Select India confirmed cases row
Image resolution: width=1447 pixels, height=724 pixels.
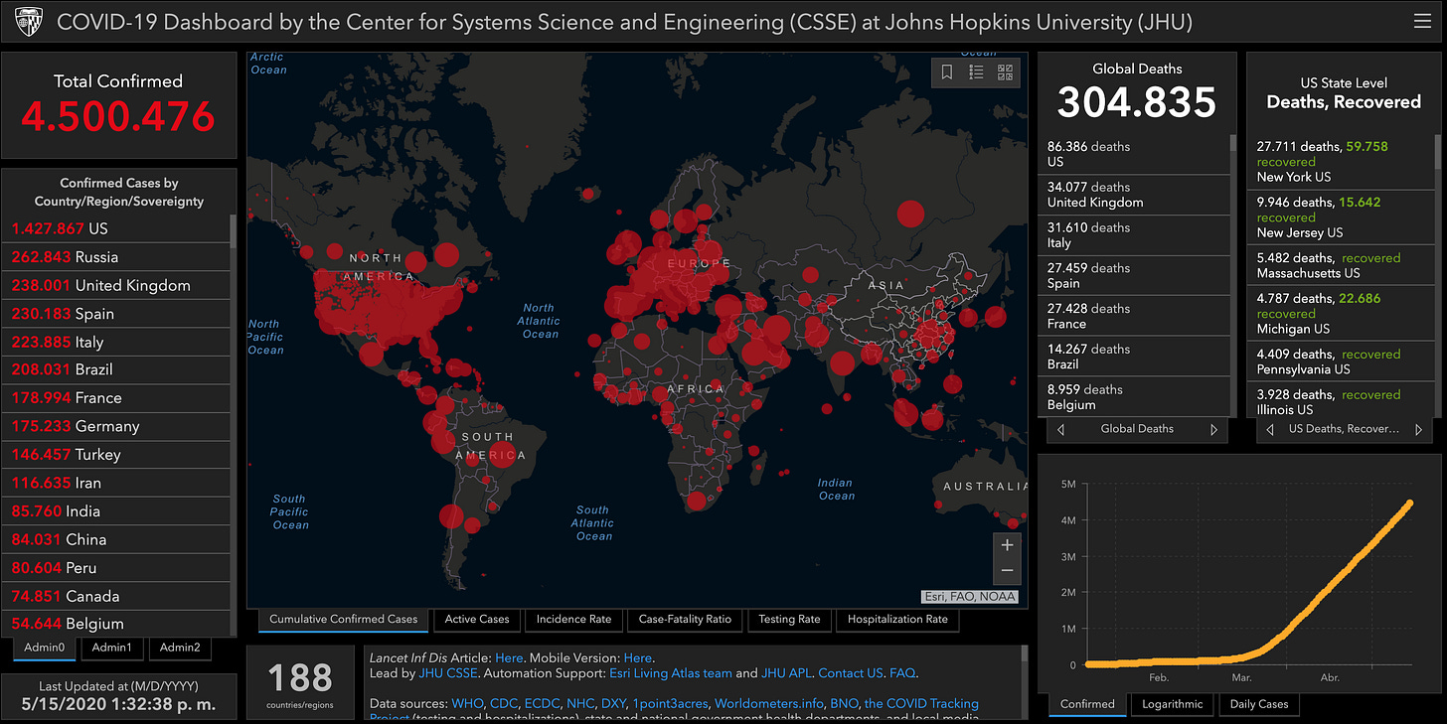tap(116, 510)
